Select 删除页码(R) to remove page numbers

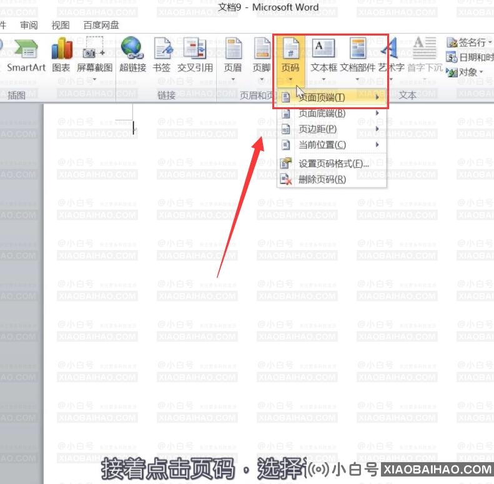coord(332,180)
